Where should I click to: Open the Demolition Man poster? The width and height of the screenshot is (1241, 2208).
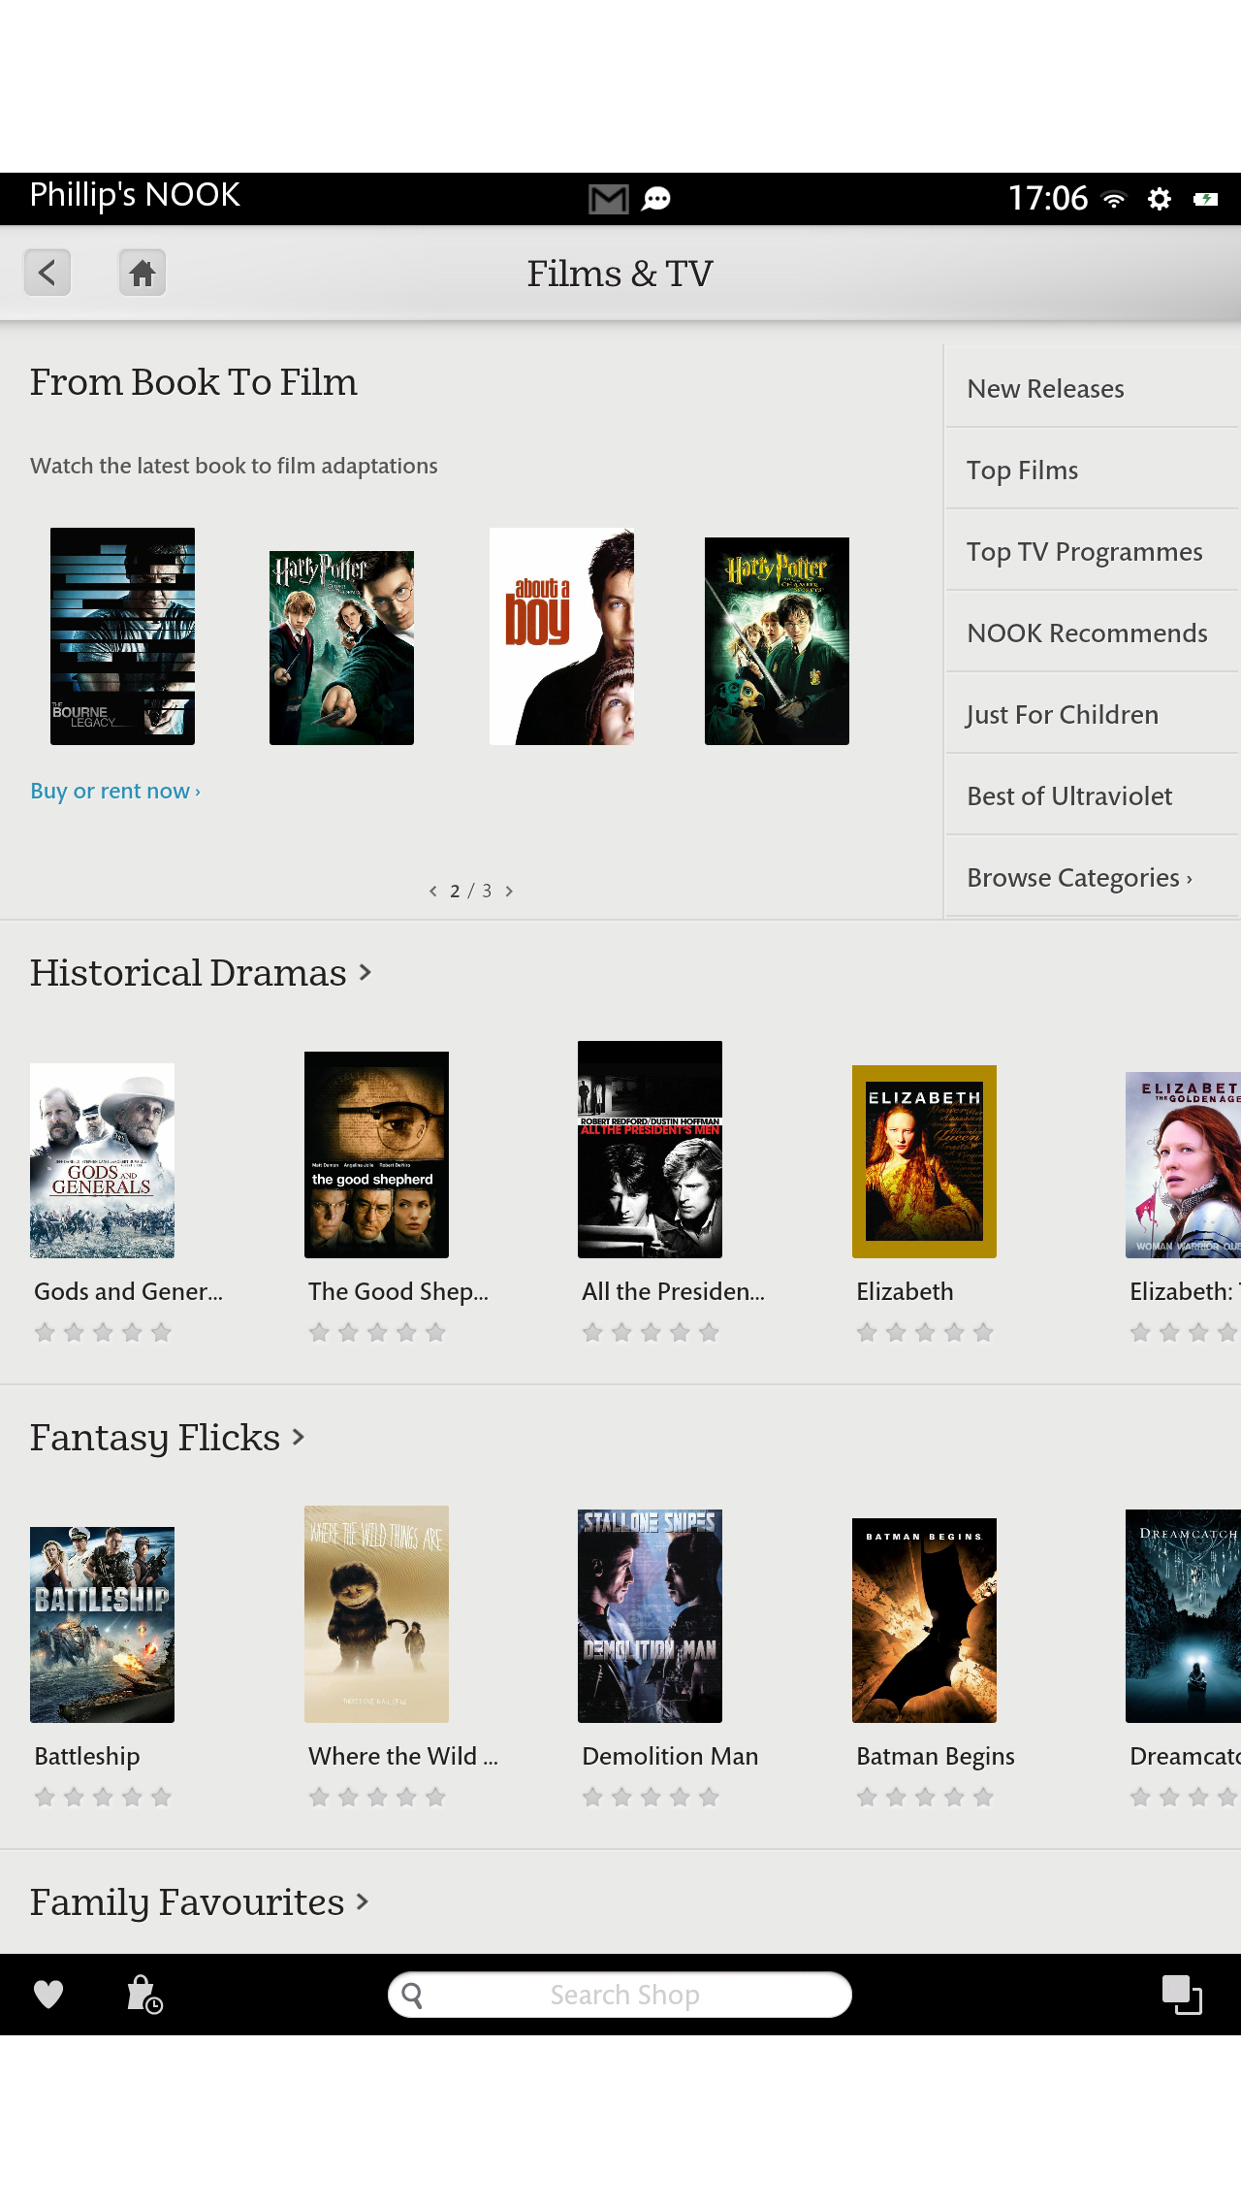[650, 1616]
